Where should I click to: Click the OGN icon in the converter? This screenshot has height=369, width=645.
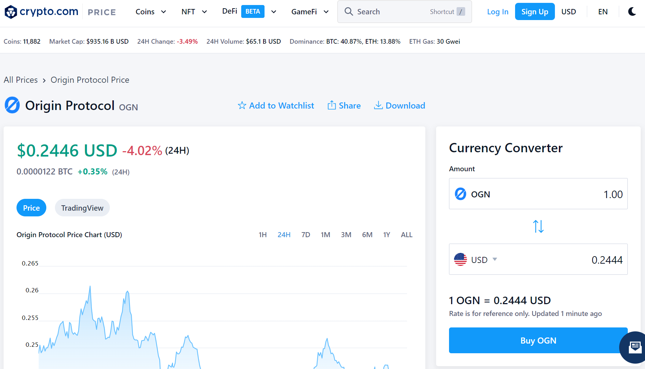click(x=461, y=194)
